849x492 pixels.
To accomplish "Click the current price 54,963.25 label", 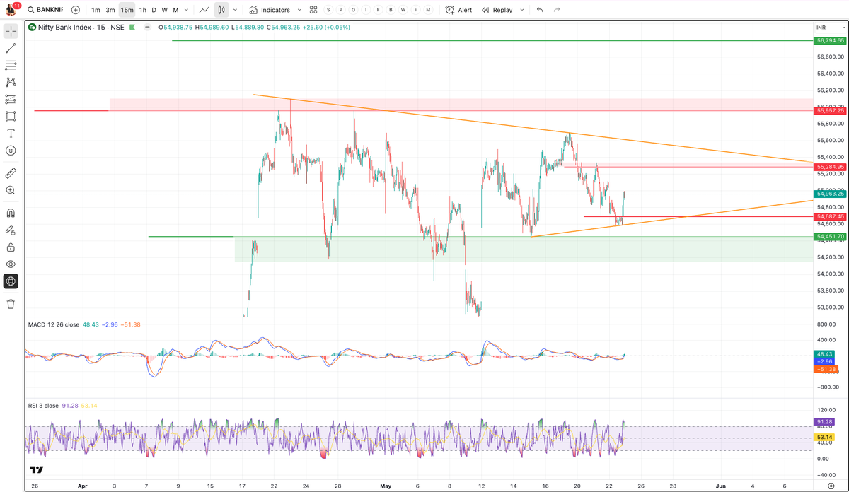I will coord(831,193).
